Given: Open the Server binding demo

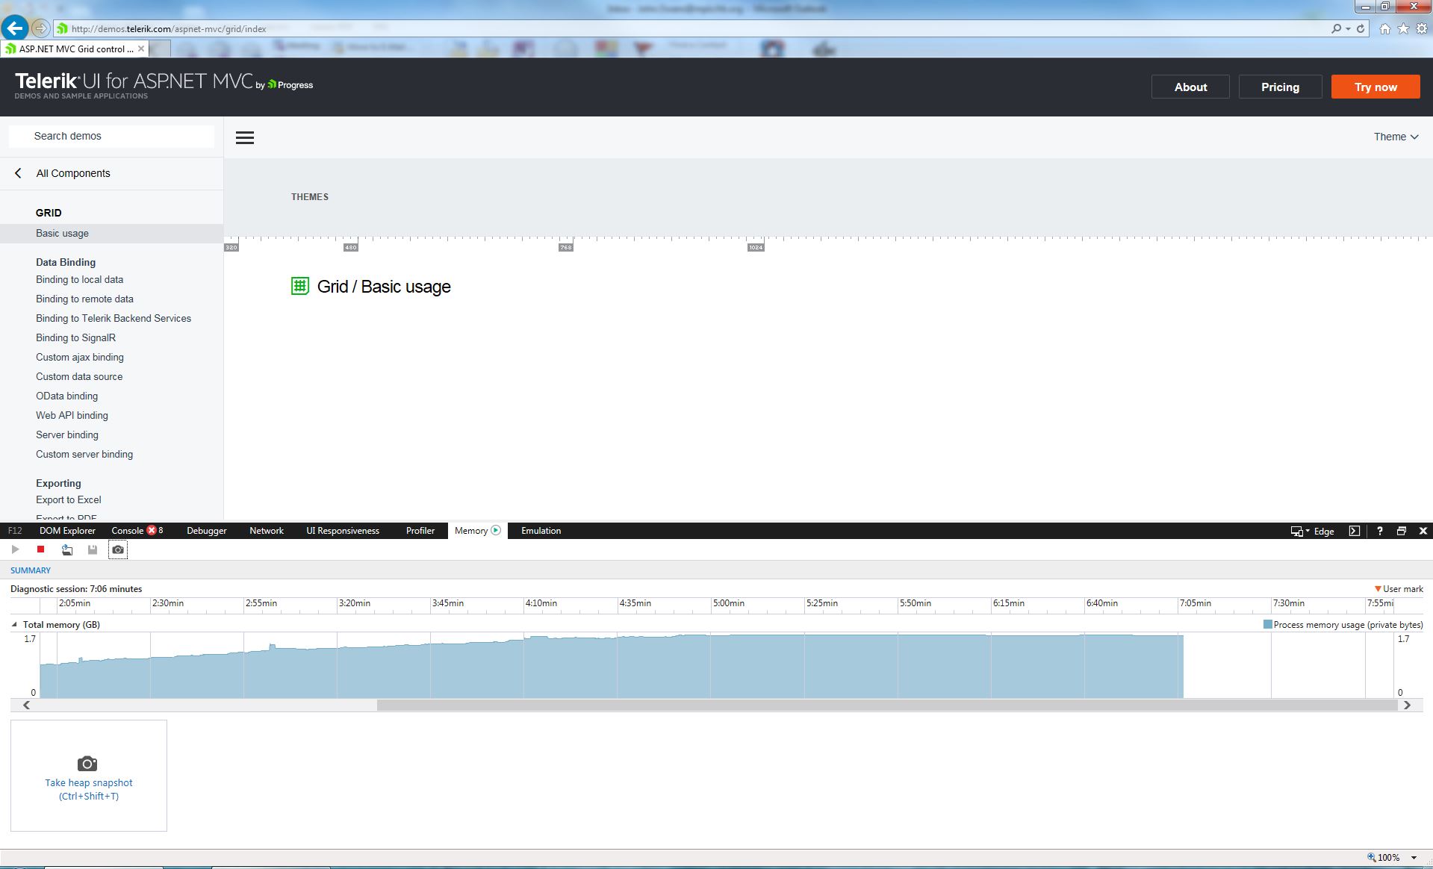Looking at the screenshot, I should click(67, 434).
